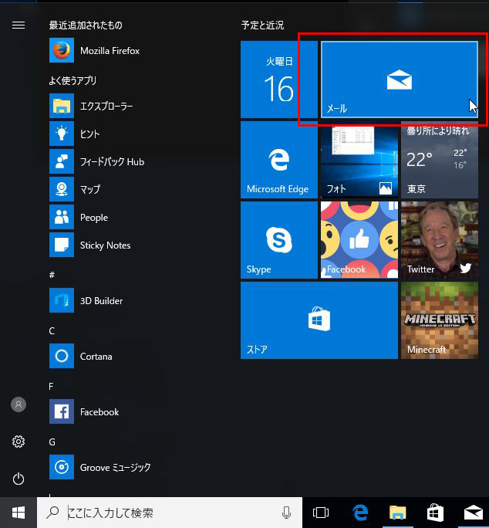Open Task View on the taskbar
The width and height of the screenshot is (489, 528).
click(321, 513)
